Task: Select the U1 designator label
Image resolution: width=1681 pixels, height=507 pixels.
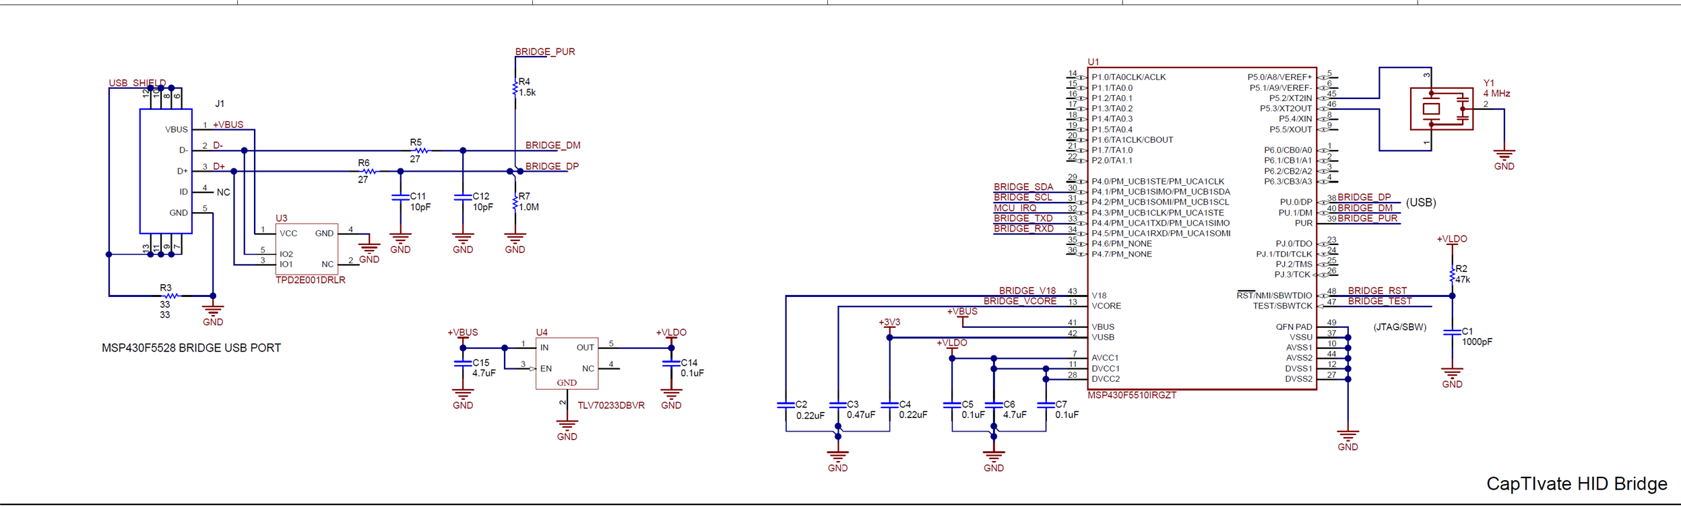Action: 1093,62
